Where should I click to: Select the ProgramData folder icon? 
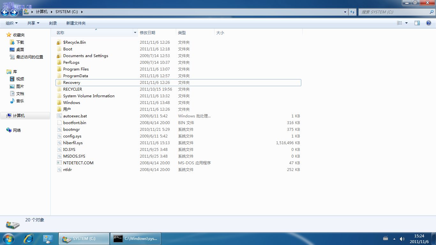(x=59, y=76)
